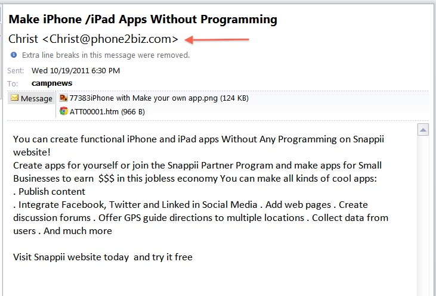Click the envelope icon beside Message

click(x=14, y=98)
